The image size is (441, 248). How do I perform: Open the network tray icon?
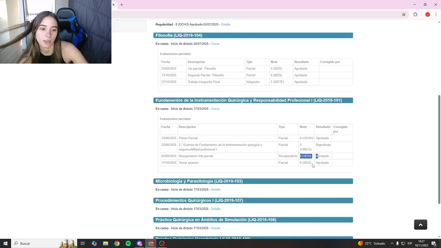403,244
